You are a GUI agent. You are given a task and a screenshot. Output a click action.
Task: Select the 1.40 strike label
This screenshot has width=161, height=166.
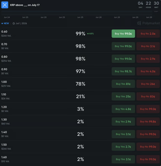coord(4,132)
